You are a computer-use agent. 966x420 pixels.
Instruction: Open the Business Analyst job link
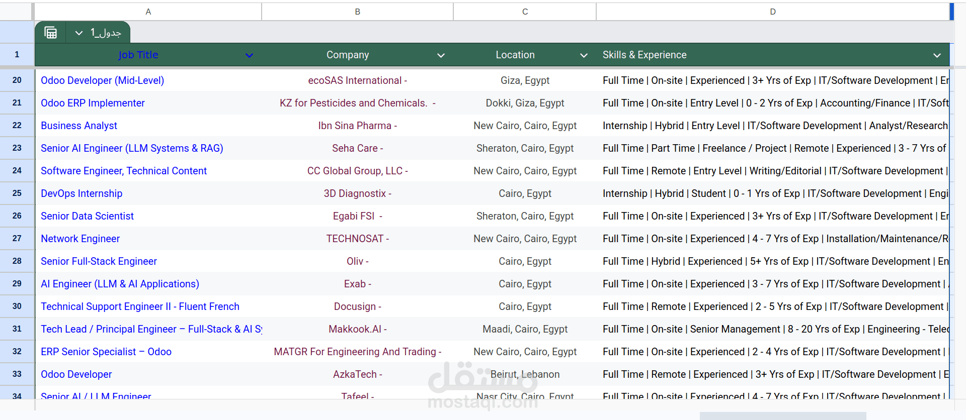[x=79, y=126]
